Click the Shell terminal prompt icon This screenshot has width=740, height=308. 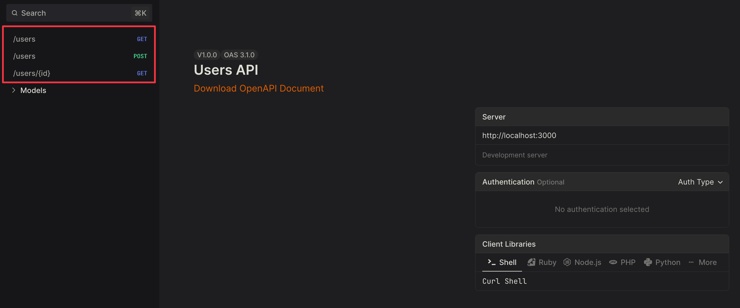coord(491,262)
